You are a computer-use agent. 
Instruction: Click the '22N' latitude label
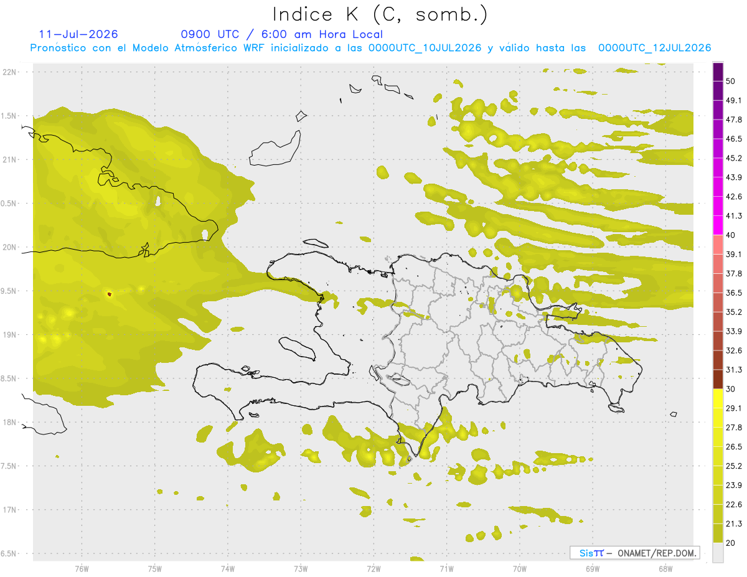(x=11, y=72)
